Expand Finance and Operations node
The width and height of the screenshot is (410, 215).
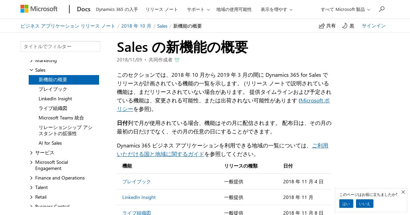(31, 178)
